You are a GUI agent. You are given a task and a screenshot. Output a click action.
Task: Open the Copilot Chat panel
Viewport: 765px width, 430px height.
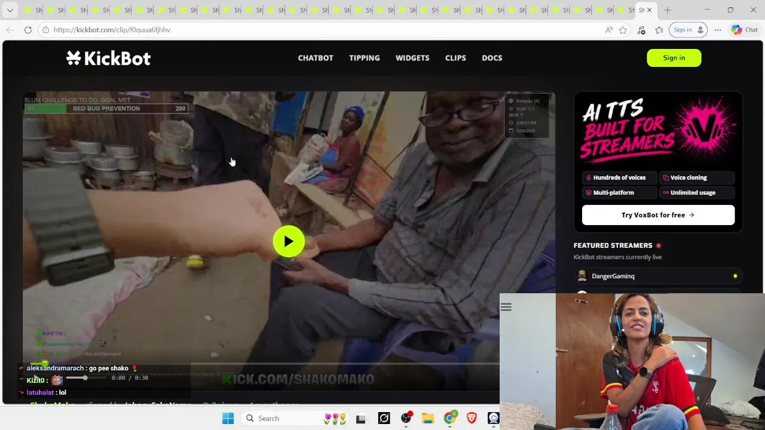point(744,30)
